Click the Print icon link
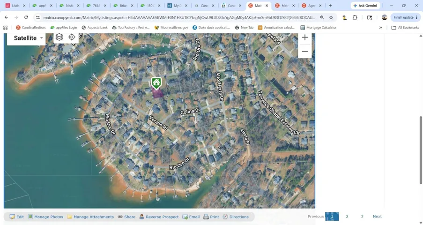 [211, 217]
